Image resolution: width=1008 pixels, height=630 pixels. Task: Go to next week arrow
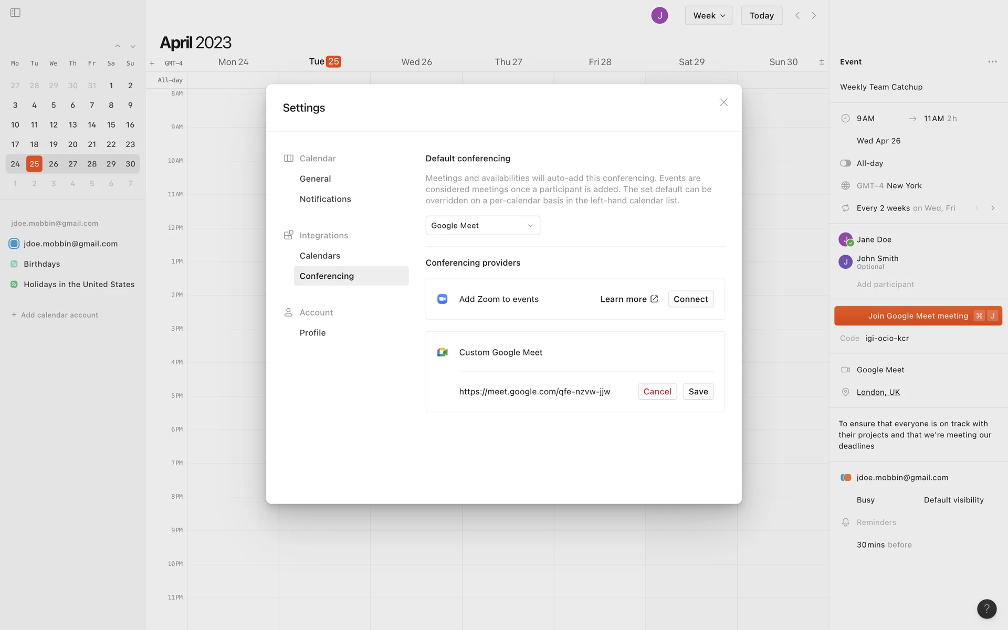[814, 15]
